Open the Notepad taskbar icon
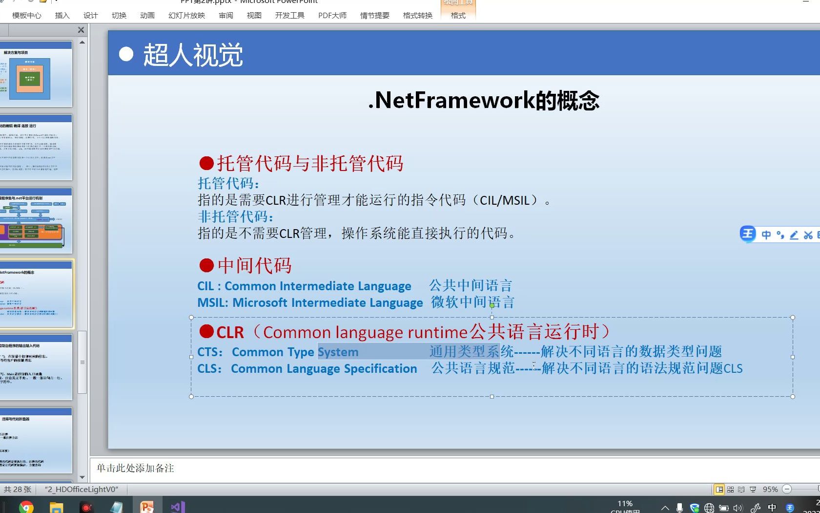 (x=116, y=507)
